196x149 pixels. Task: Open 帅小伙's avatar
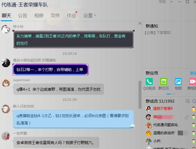(6, 29)
